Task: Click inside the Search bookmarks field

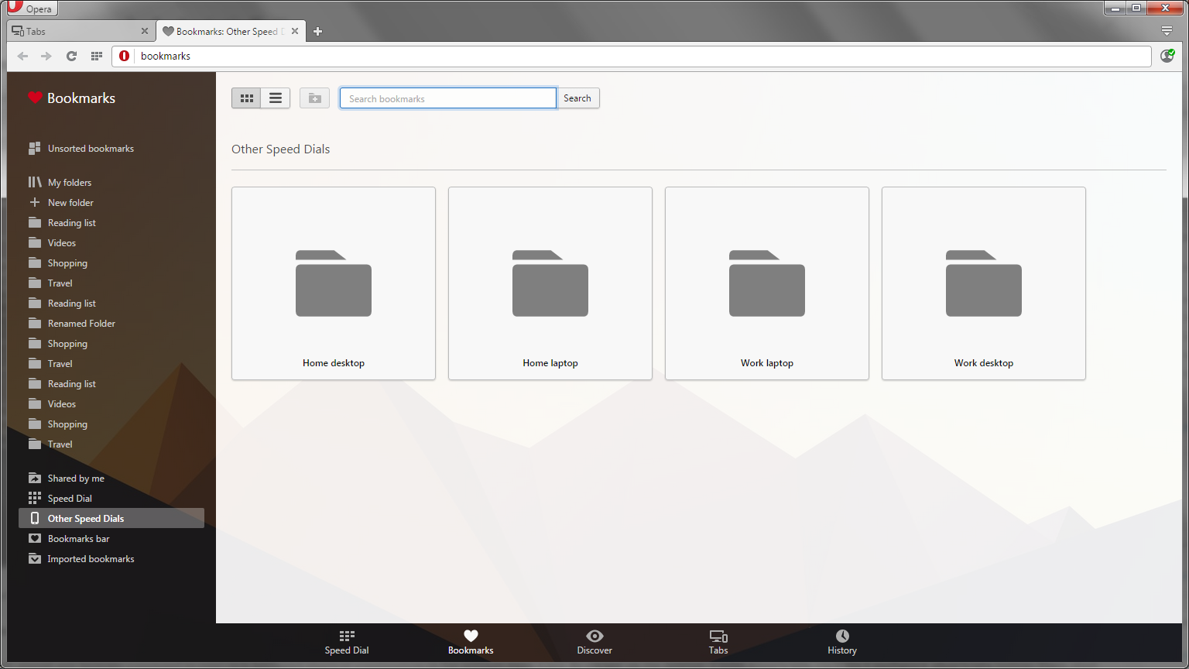Action: pyautogui.click(x=447, y=98)
